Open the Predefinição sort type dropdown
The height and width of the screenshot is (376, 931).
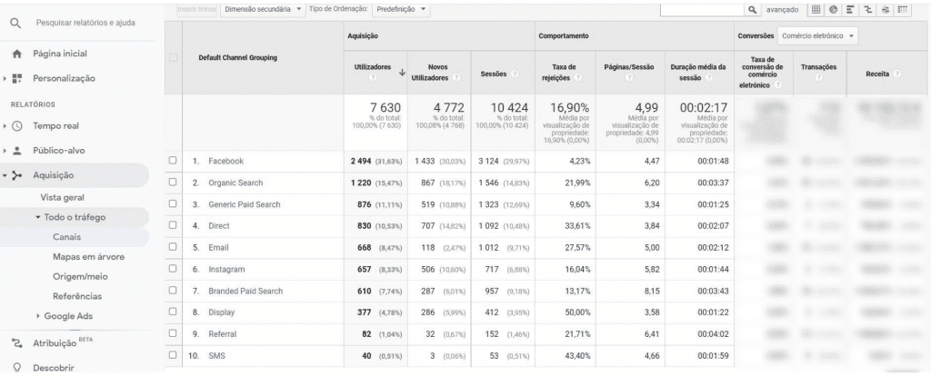(x=401, y=9)
